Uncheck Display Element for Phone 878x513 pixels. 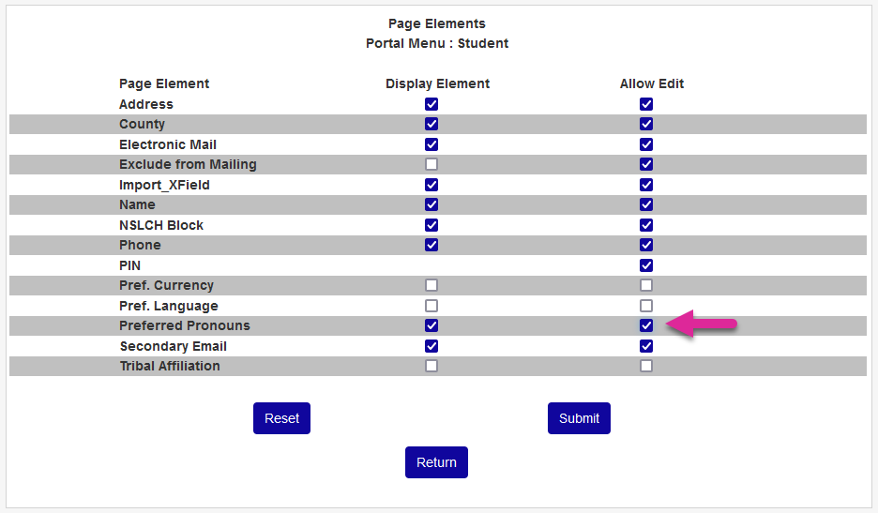point(431,245)
